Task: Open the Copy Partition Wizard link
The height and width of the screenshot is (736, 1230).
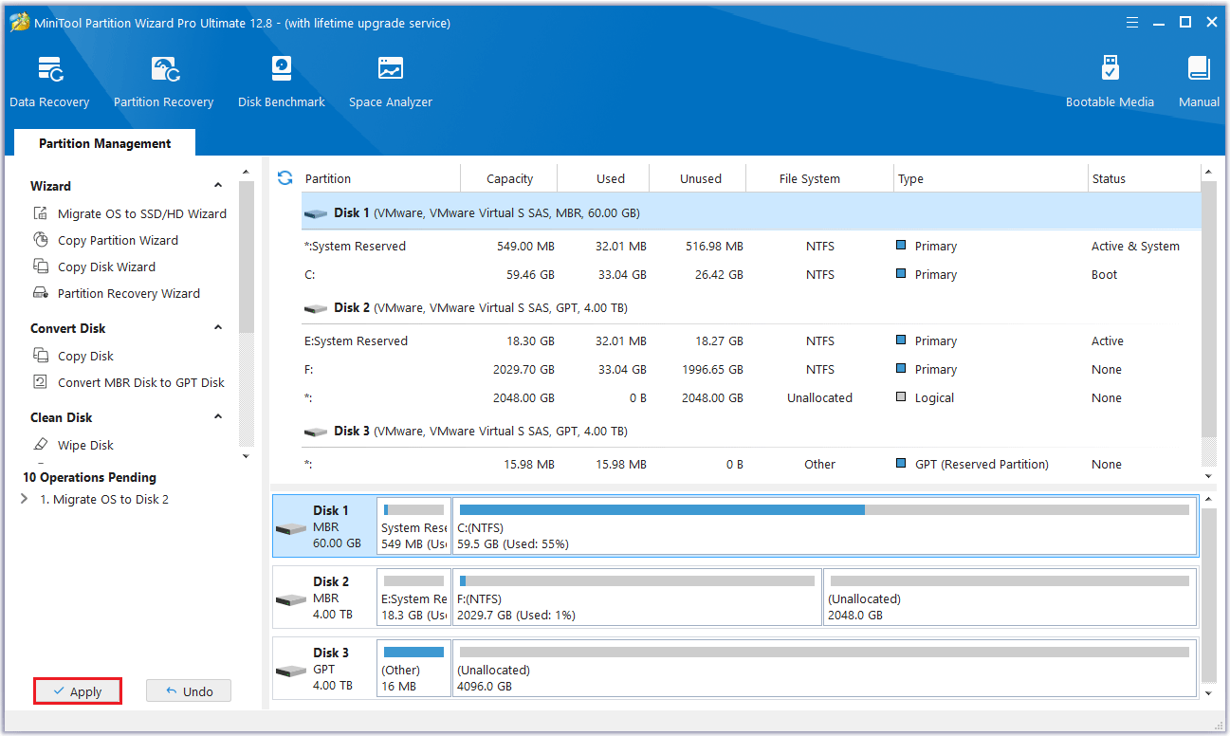Action: [118, 240]
